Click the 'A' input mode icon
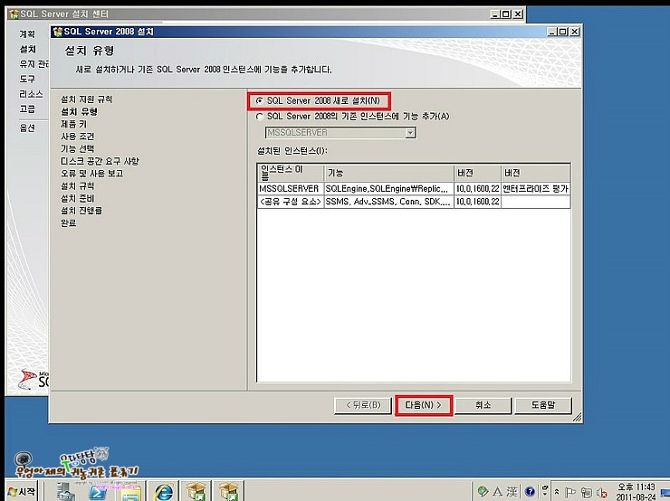This screenshot has height=501, width=670. 497,492
